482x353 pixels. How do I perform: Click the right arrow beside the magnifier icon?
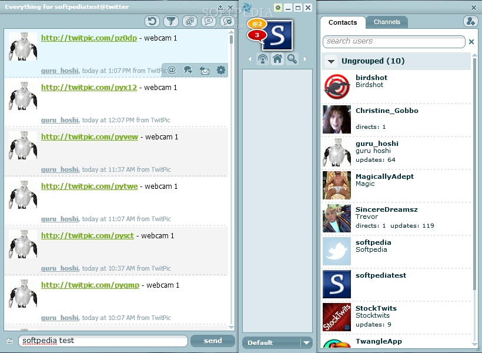[x=305, y=58]
